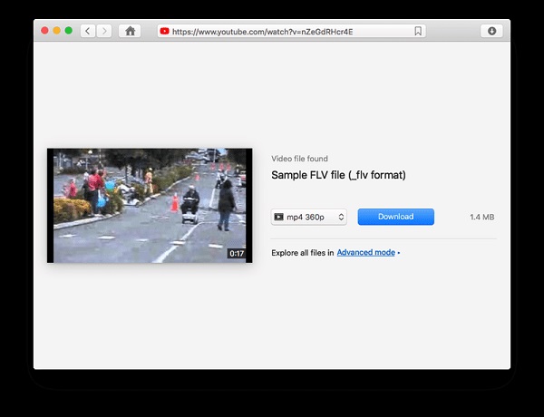This screenshot has width=544, height=417.
Task: Click the 0:17 duration label
Action: (237, 254)
